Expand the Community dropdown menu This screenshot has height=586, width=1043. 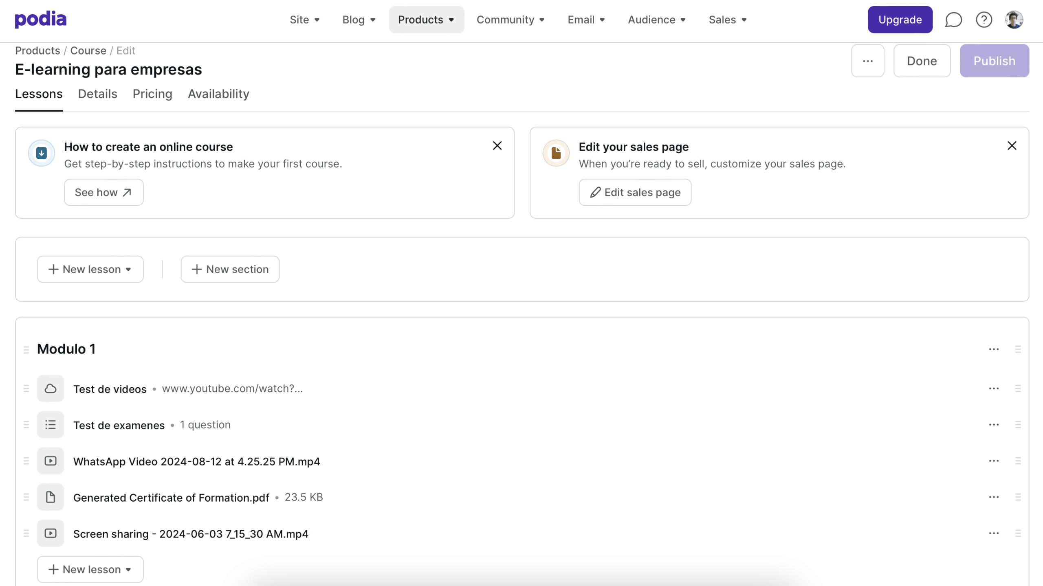click(x=510, y=20)
